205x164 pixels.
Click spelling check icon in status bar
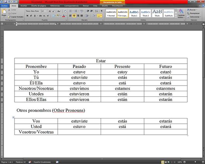click(x=30, y=162)
